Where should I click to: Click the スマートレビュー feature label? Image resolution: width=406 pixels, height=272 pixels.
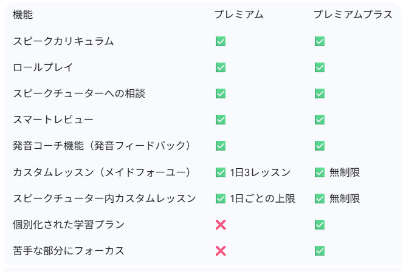(53, 120)
